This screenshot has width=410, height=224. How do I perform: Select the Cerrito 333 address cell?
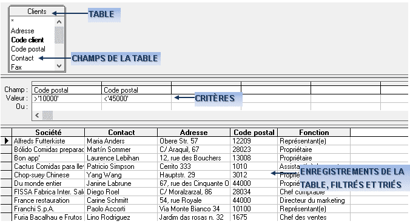(193, 166)
